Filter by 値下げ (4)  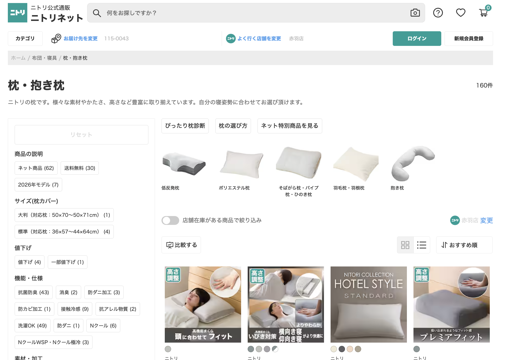29,262
